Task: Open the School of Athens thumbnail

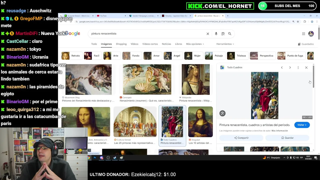Action: pos(135,122)
